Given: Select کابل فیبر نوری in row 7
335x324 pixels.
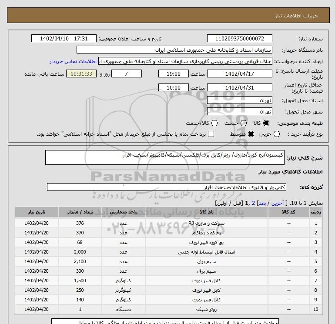Looking at the screenshot, I should (x=206, y=281).
